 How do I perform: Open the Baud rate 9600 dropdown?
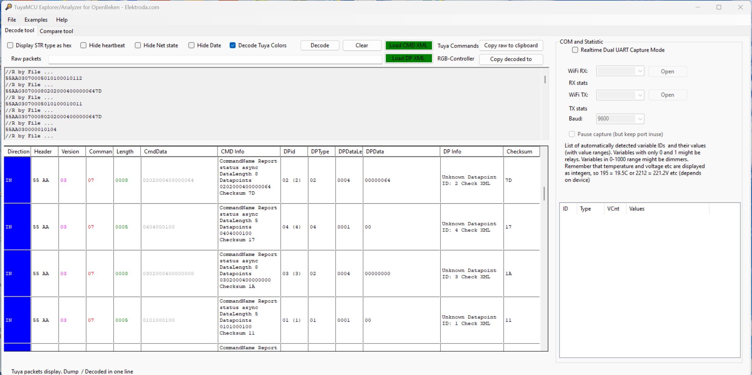pyautogui.click(x=640, y=119)
